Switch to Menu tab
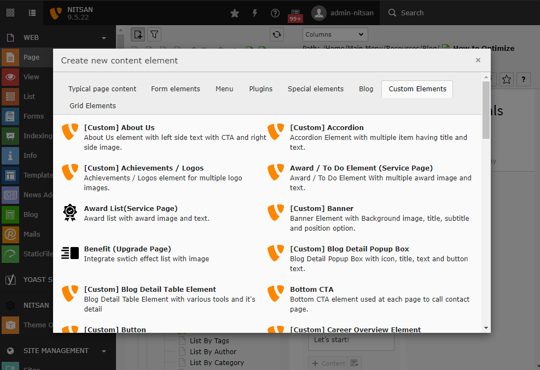Image resolution: width=540 pixels, height=370 pixels. click(224, 89)
